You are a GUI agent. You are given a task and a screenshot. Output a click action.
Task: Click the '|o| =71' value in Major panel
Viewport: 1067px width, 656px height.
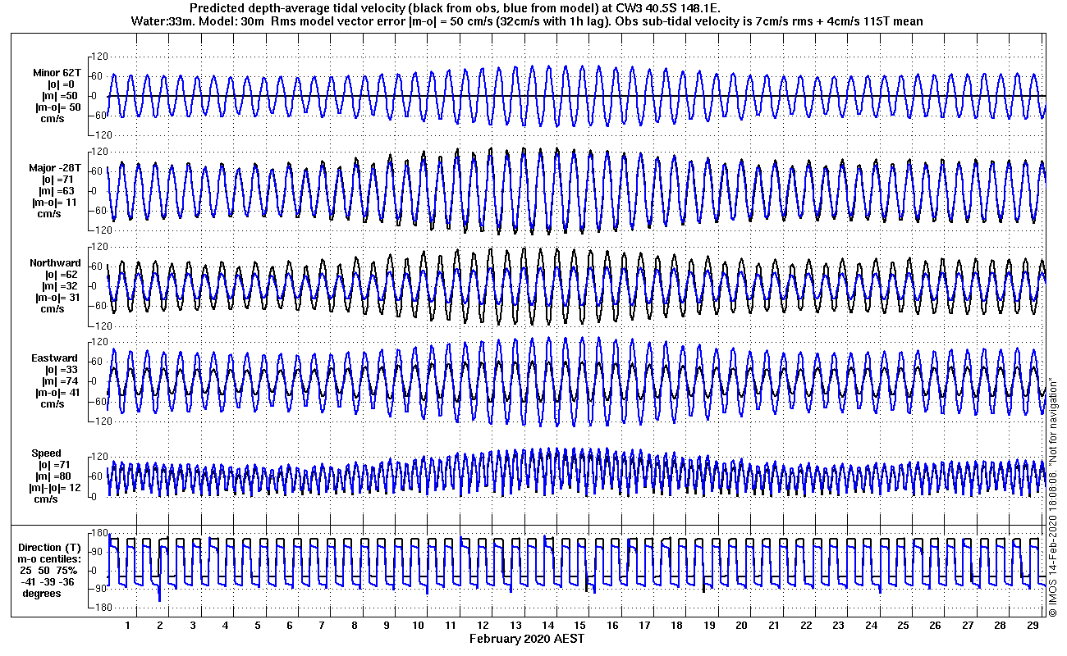pyautogui.click(x=59, y=180)
